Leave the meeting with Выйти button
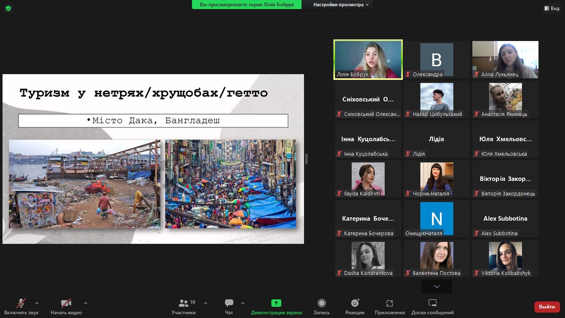 pyautogui.click(x=547, y=307)
